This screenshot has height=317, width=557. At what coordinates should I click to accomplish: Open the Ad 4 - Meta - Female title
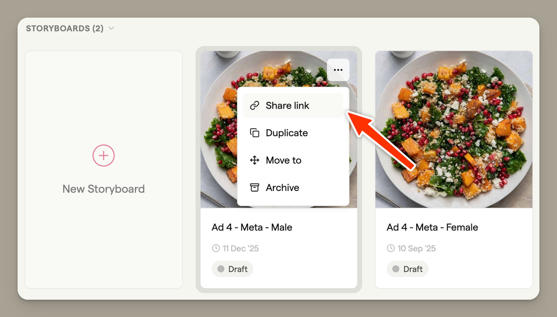click(x=432, y=227)
